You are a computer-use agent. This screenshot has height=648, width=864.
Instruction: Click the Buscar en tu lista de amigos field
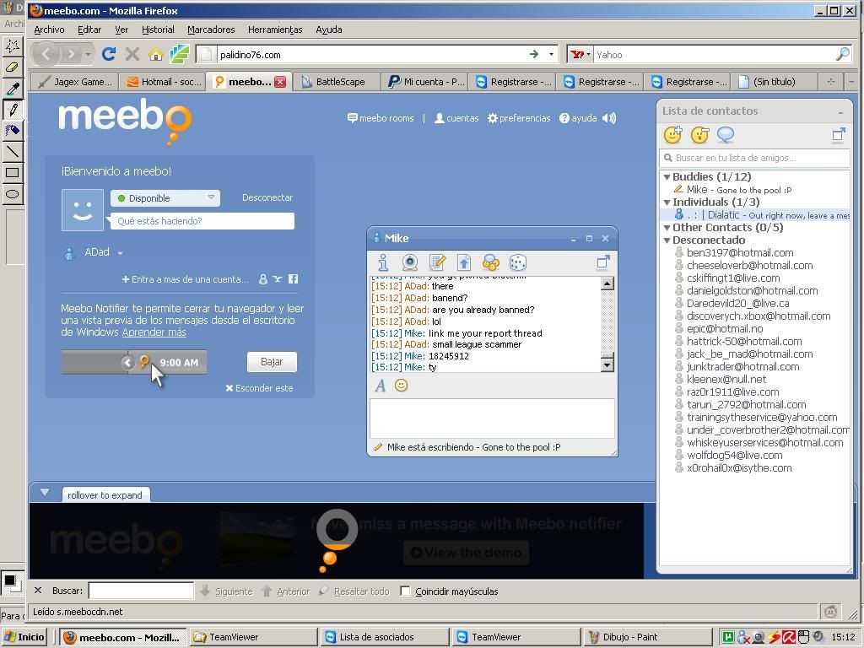point(754,158)
